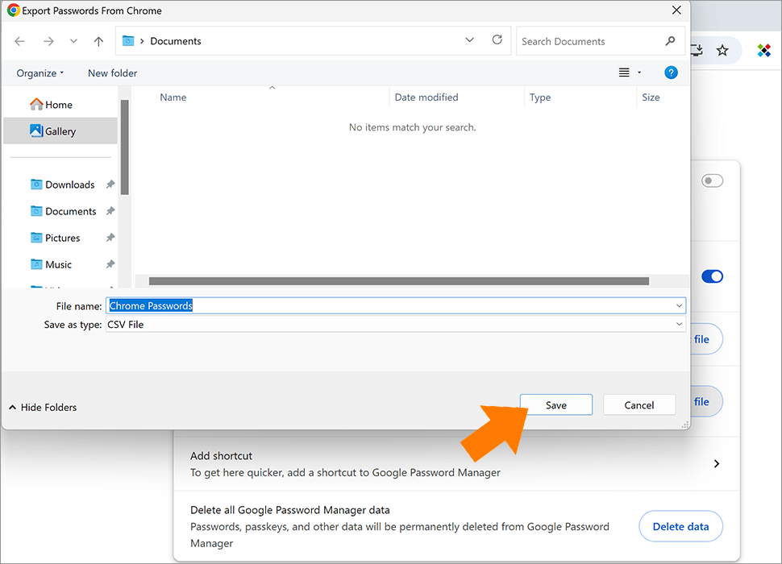Open the Gallery sidebar item
Screen dimensions: 782x564
[x=60, y=131]
